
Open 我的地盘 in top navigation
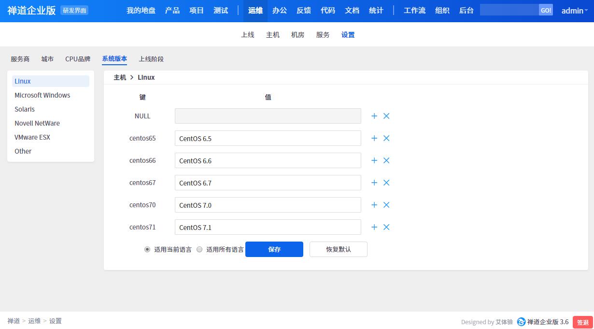141,11
